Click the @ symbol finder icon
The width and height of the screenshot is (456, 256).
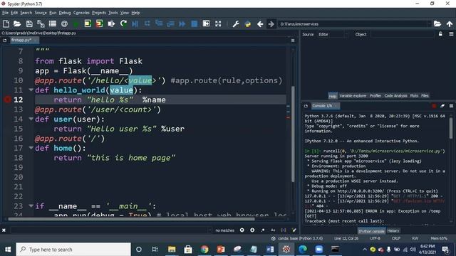pos(64,23)
